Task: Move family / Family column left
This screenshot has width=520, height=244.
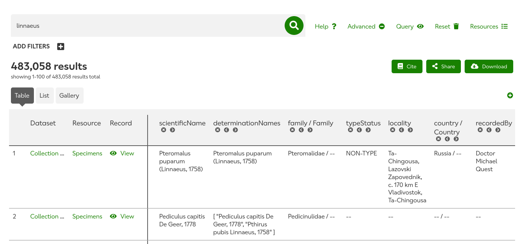Action: 301,130
